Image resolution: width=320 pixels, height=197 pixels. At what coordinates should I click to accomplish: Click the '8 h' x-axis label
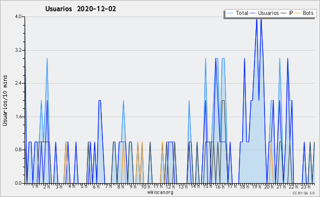[121, 187]
